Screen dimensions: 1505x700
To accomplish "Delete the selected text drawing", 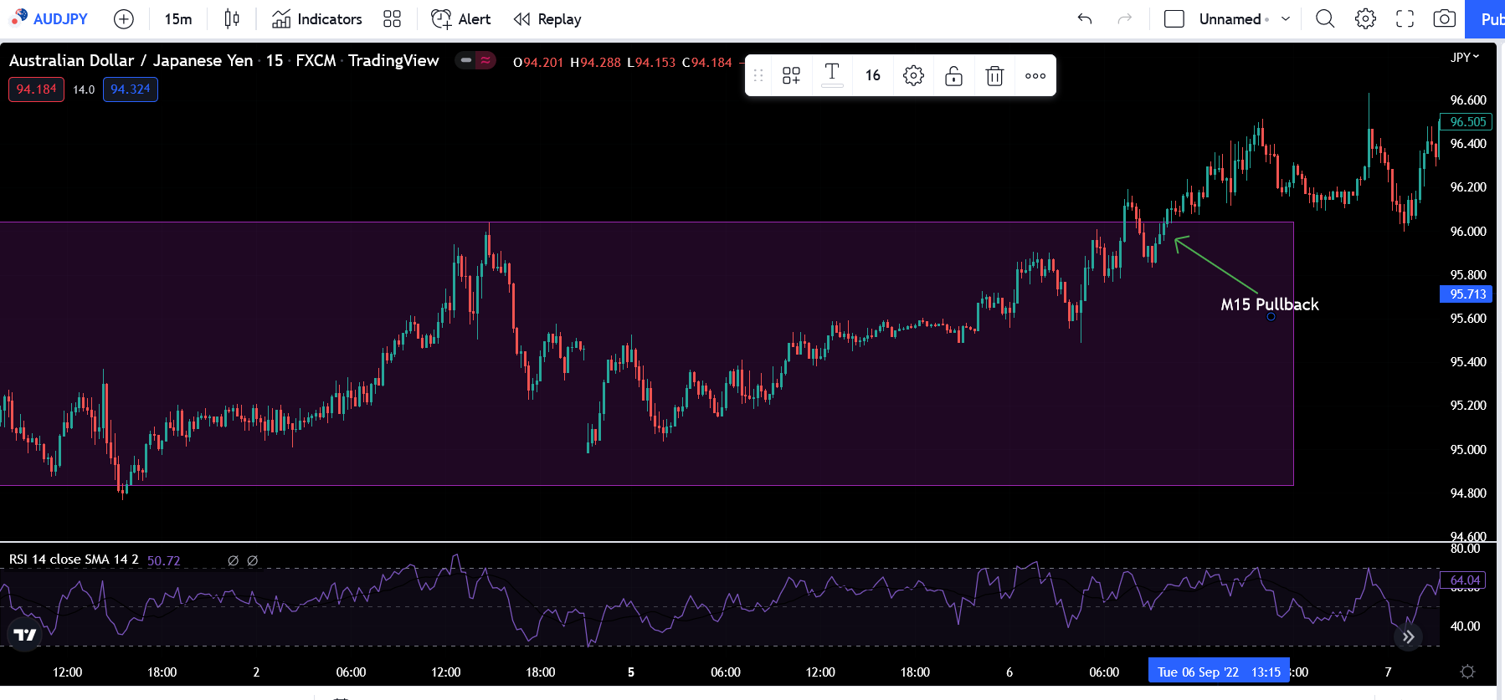I will pyautogui.click(x=994, y=76).
